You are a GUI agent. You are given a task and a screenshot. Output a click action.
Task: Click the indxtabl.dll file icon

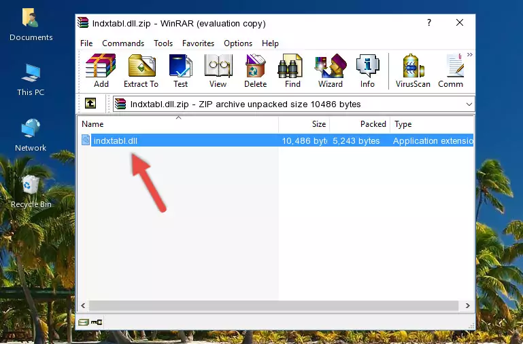(x=86, y=140)
